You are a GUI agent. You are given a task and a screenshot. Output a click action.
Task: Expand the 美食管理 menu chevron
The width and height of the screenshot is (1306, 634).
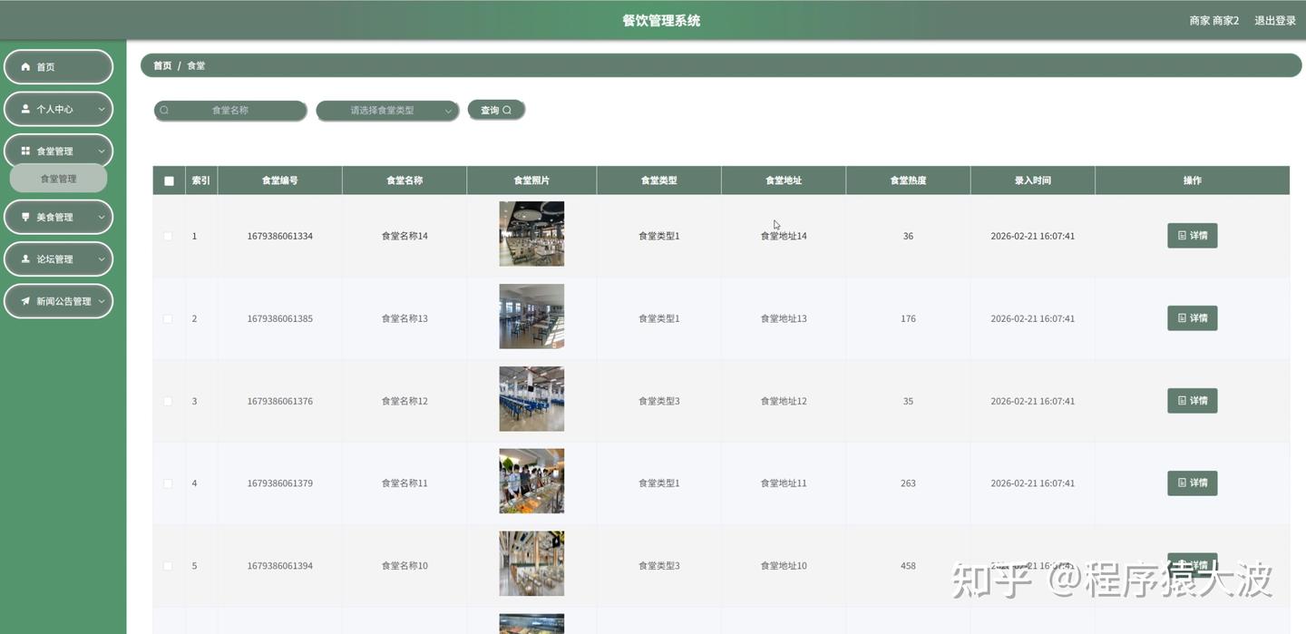[x=102, y=218]
